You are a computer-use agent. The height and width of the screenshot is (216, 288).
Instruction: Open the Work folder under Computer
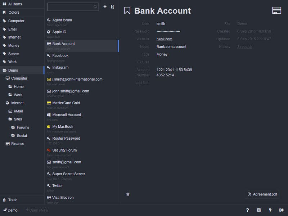22,95
